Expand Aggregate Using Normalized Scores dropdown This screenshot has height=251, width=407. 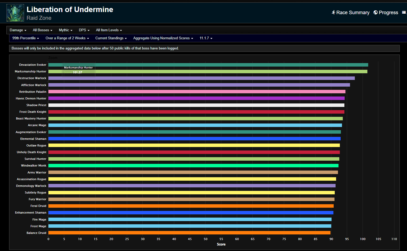tap(163, 38)
